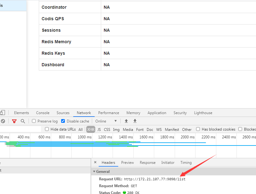The image size is (256, 194).
Task: Click the Coordinator row label
Action: coord(54,7)
